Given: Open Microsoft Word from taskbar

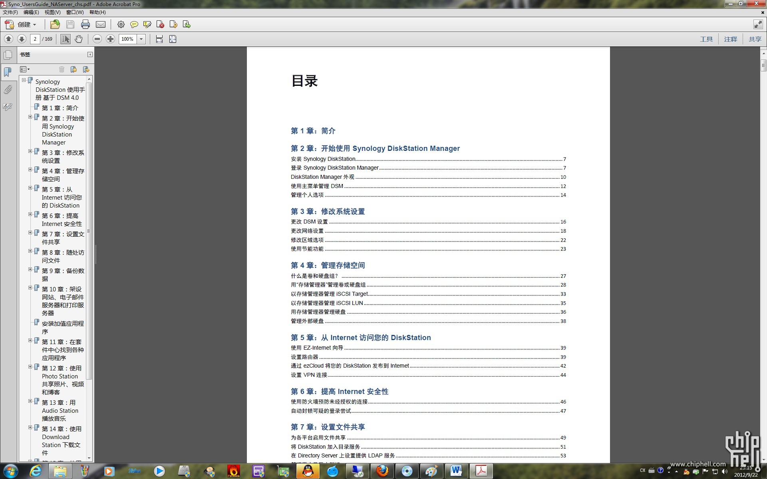Looking at the screenshot, I should point(456,471).
